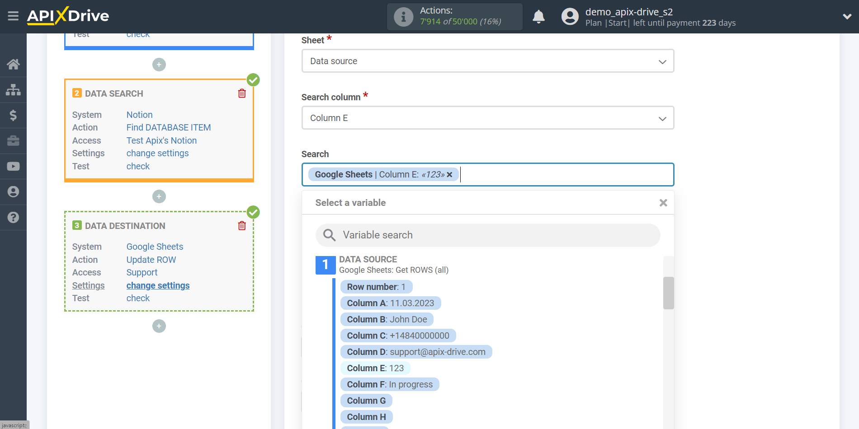Click the variable list scrollbar thumb

[x=669, y=293]
